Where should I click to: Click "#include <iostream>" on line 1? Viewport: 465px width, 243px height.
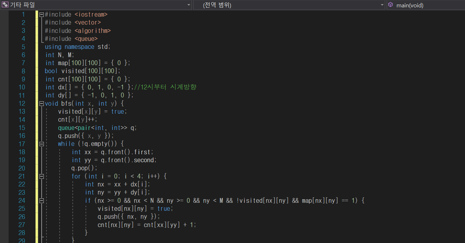point(76,15)
